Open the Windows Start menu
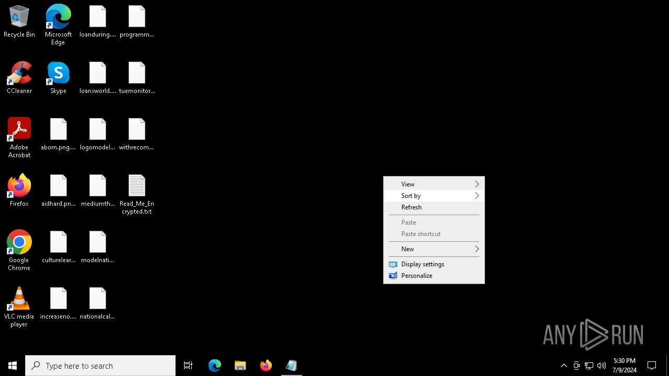The width and height of the screenshot is (669, 376). coord(13,366)
